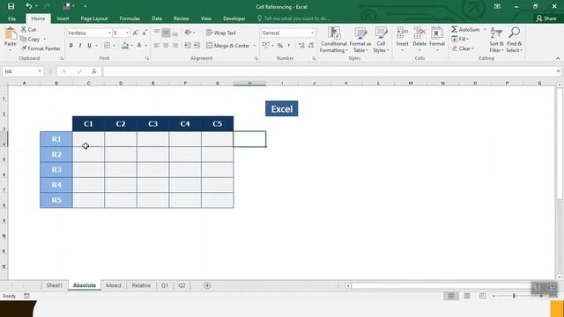The height and width of the screenshot is (317, 564).
Task: Click the Format Painter brush
Action: pyautogui.click(x=24, y=48)
